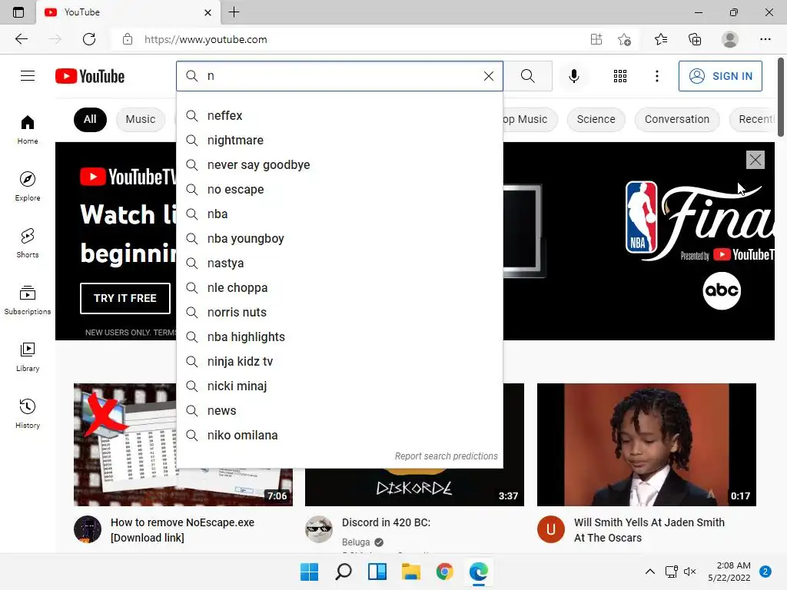Open 'Will Smith Yells At Jaden Smith' title
Image resolution: width=787 pixels, height=590 pixels.
[x=649, y=530]
